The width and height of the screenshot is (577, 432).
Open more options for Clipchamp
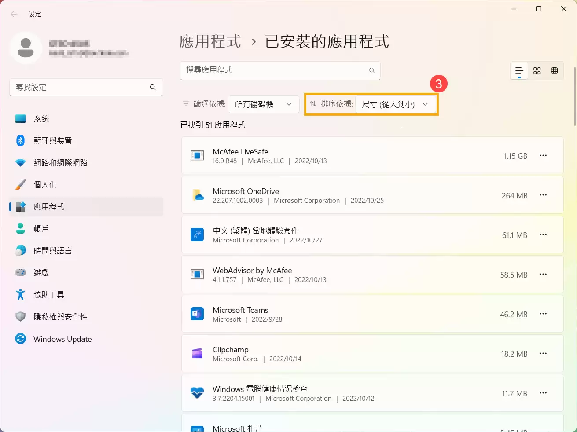click(543, 354)
